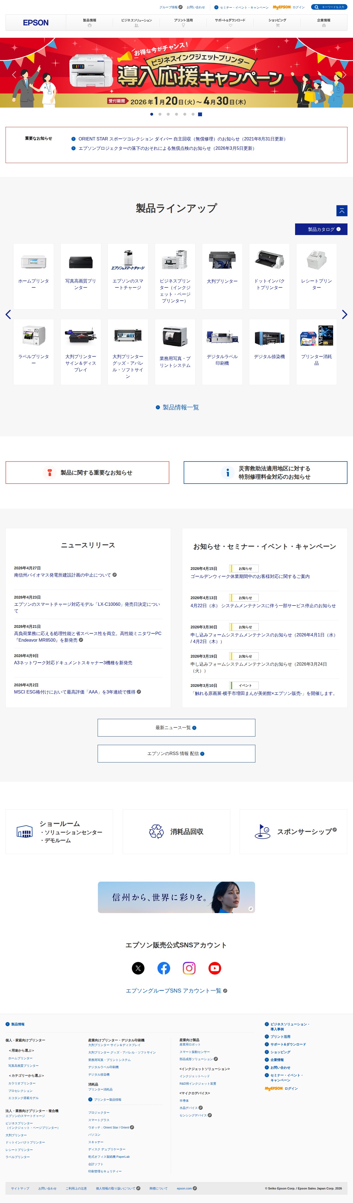Select the first hero carousel dot
This screenshot has height=1203, width=353.
click(151, 114)
